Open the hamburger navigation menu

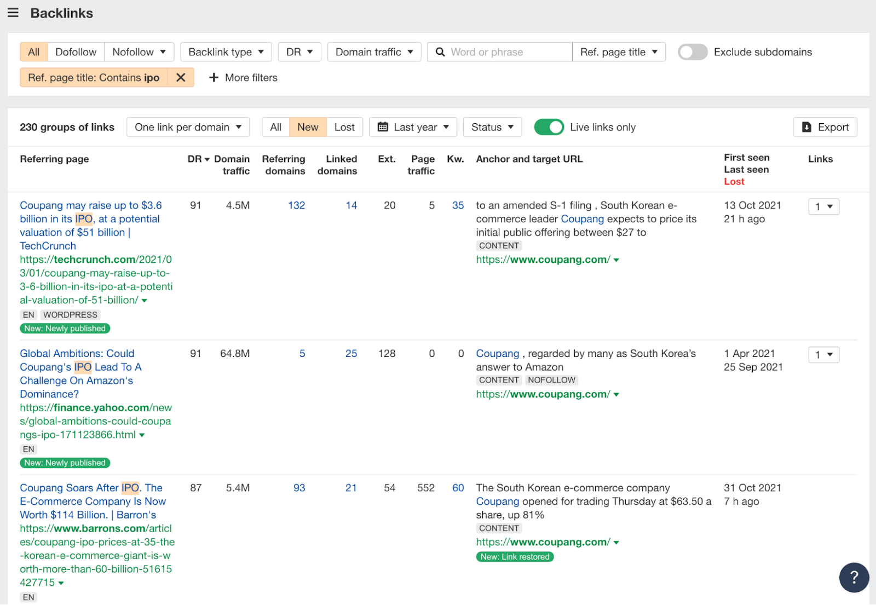tap(13, 13)
